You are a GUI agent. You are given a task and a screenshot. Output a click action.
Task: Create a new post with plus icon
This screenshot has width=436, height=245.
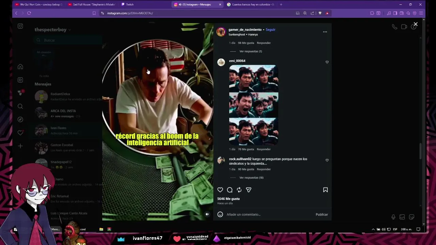coord(20,146)
